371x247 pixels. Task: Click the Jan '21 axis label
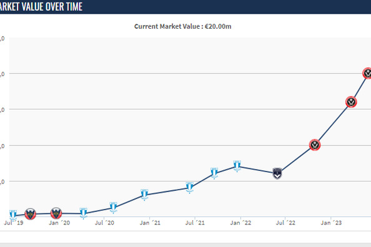[150, 223]
